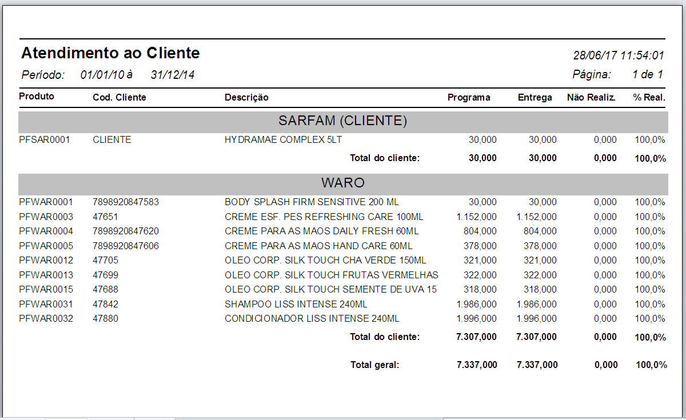Viewport: 686px width, 420px height.
Task: Click the Produto column header
Action: tap(36, 97)
